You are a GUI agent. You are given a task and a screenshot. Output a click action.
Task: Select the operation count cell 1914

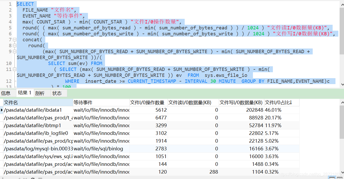[x=148, y=141]
